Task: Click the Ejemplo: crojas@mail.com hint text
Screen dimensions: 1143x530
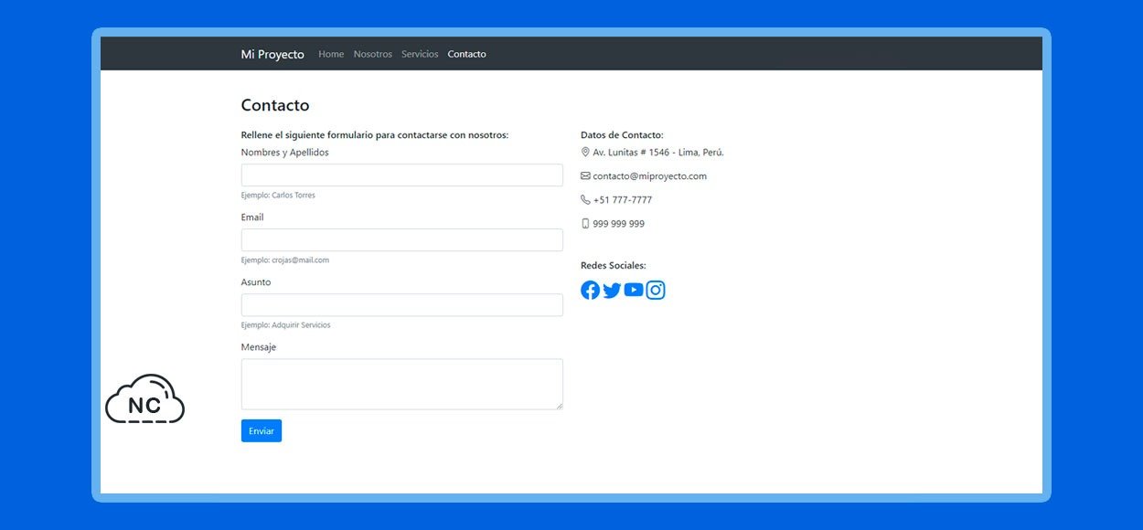Action: (285, 260)
